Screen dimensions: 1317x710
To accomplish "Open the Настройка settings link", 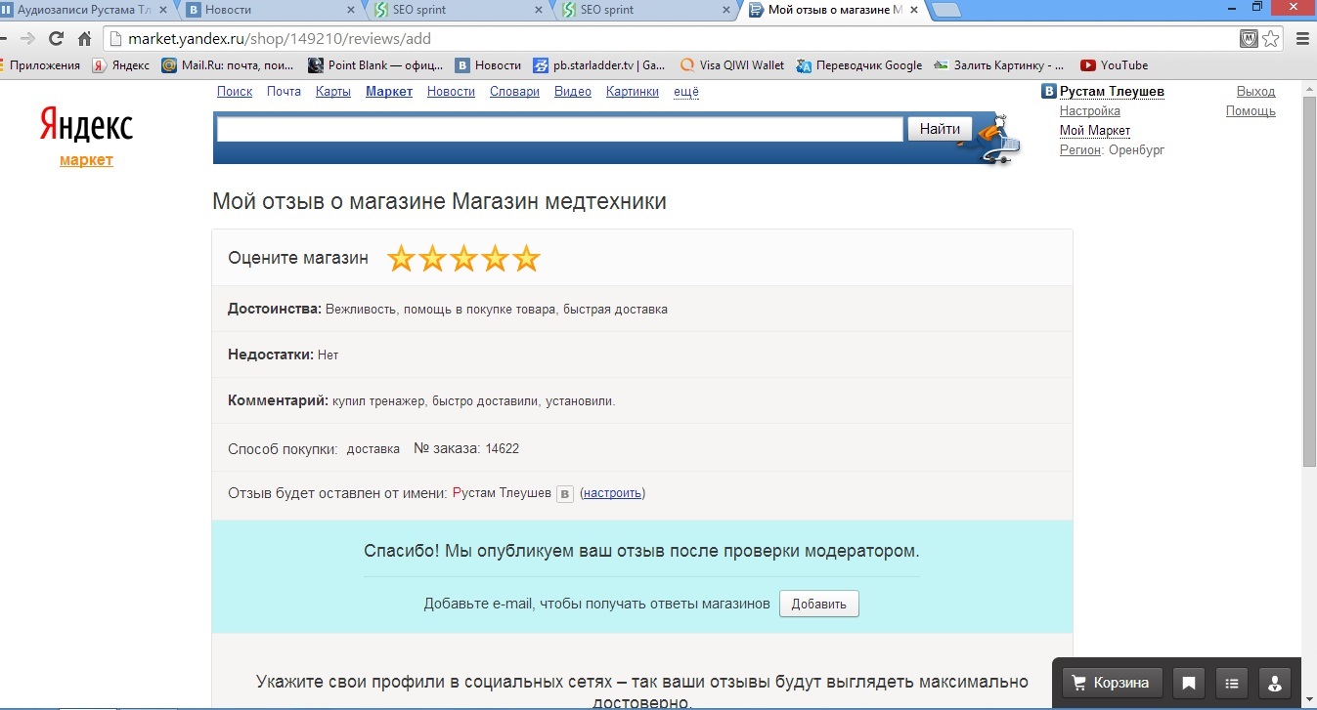I will pyautogui.click(x=1090, y=110).
